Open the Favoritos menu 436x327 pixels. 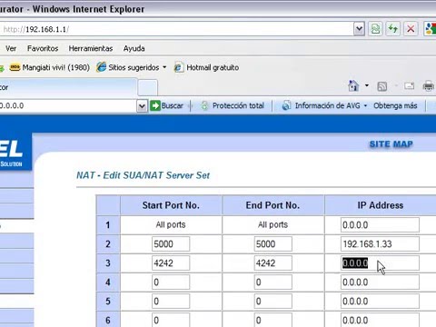[x=43, y=48]
